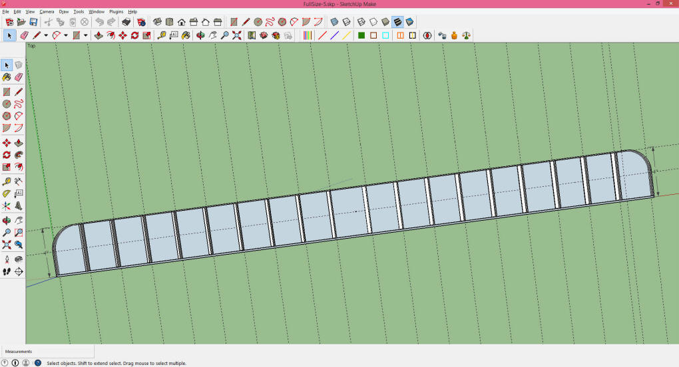Enable the Shaded With Textures style
Image resolution: width=679 pixels, height=367 pixels.
click(397, 22)
